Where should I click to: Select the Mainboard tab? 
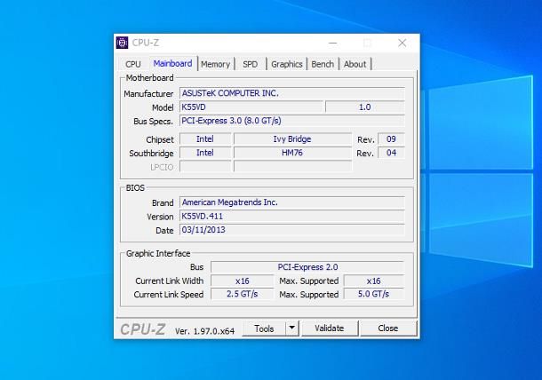(x=172, y=64)
